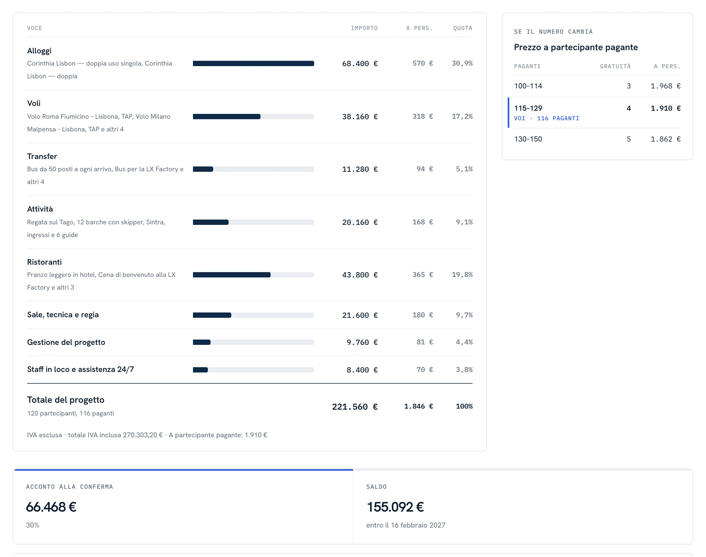Screen dimensions: 706x557
Task: Click the deadline entro il 16 febbraio 2027
Action: coord(406,525)
